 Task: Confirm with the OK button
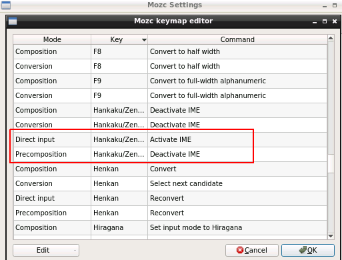click(x=308, y=250)
